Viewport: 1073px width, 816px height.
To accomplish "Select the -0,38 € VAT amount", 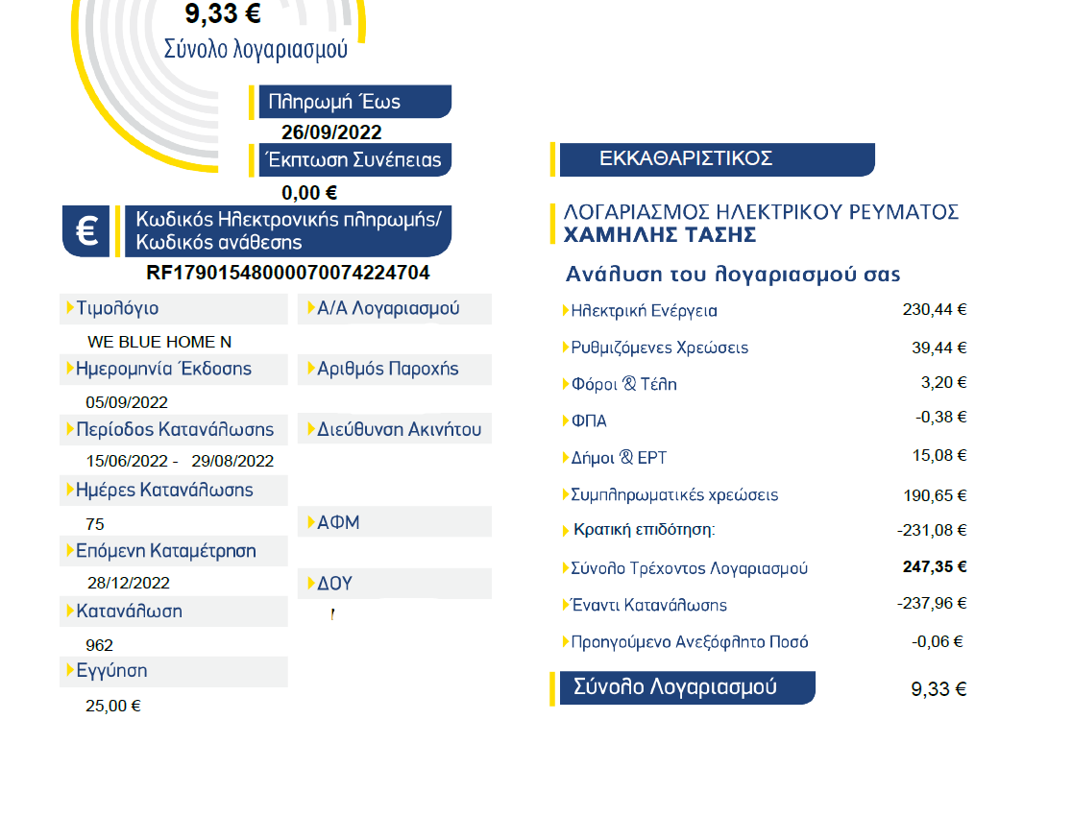I will (941, 418).
